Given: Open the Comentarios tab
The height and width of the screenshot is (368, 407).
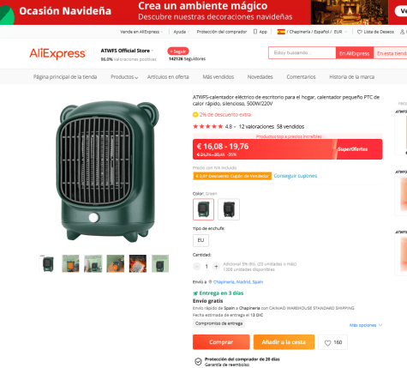Looking at the screenshot, I should pyautogui.click(x=301, y=77).
